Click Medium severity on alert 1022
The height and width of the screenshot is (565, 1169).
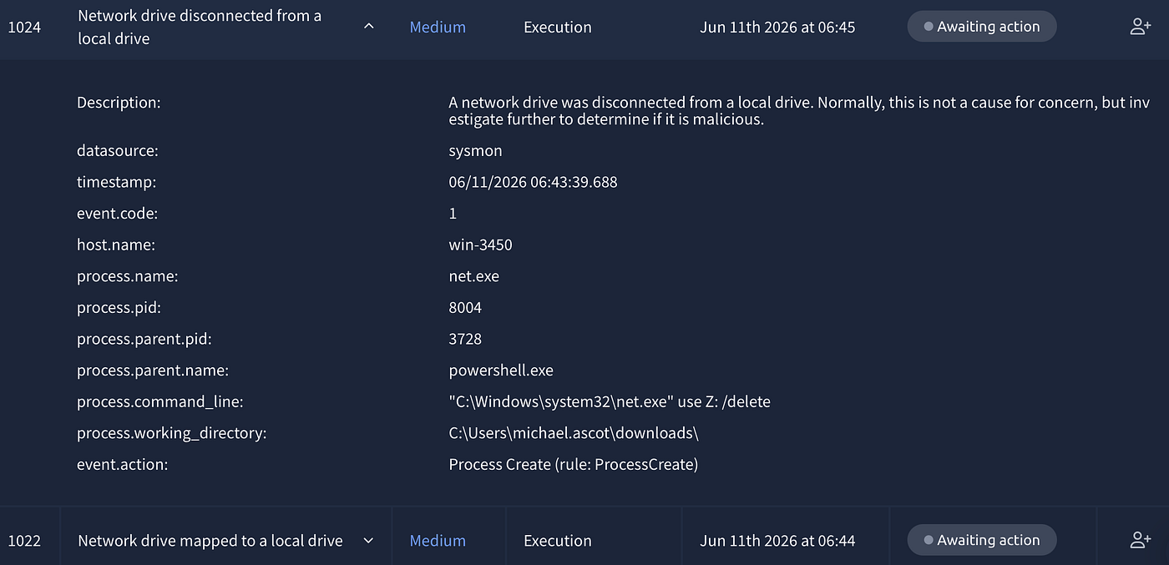tap(438, 541)
